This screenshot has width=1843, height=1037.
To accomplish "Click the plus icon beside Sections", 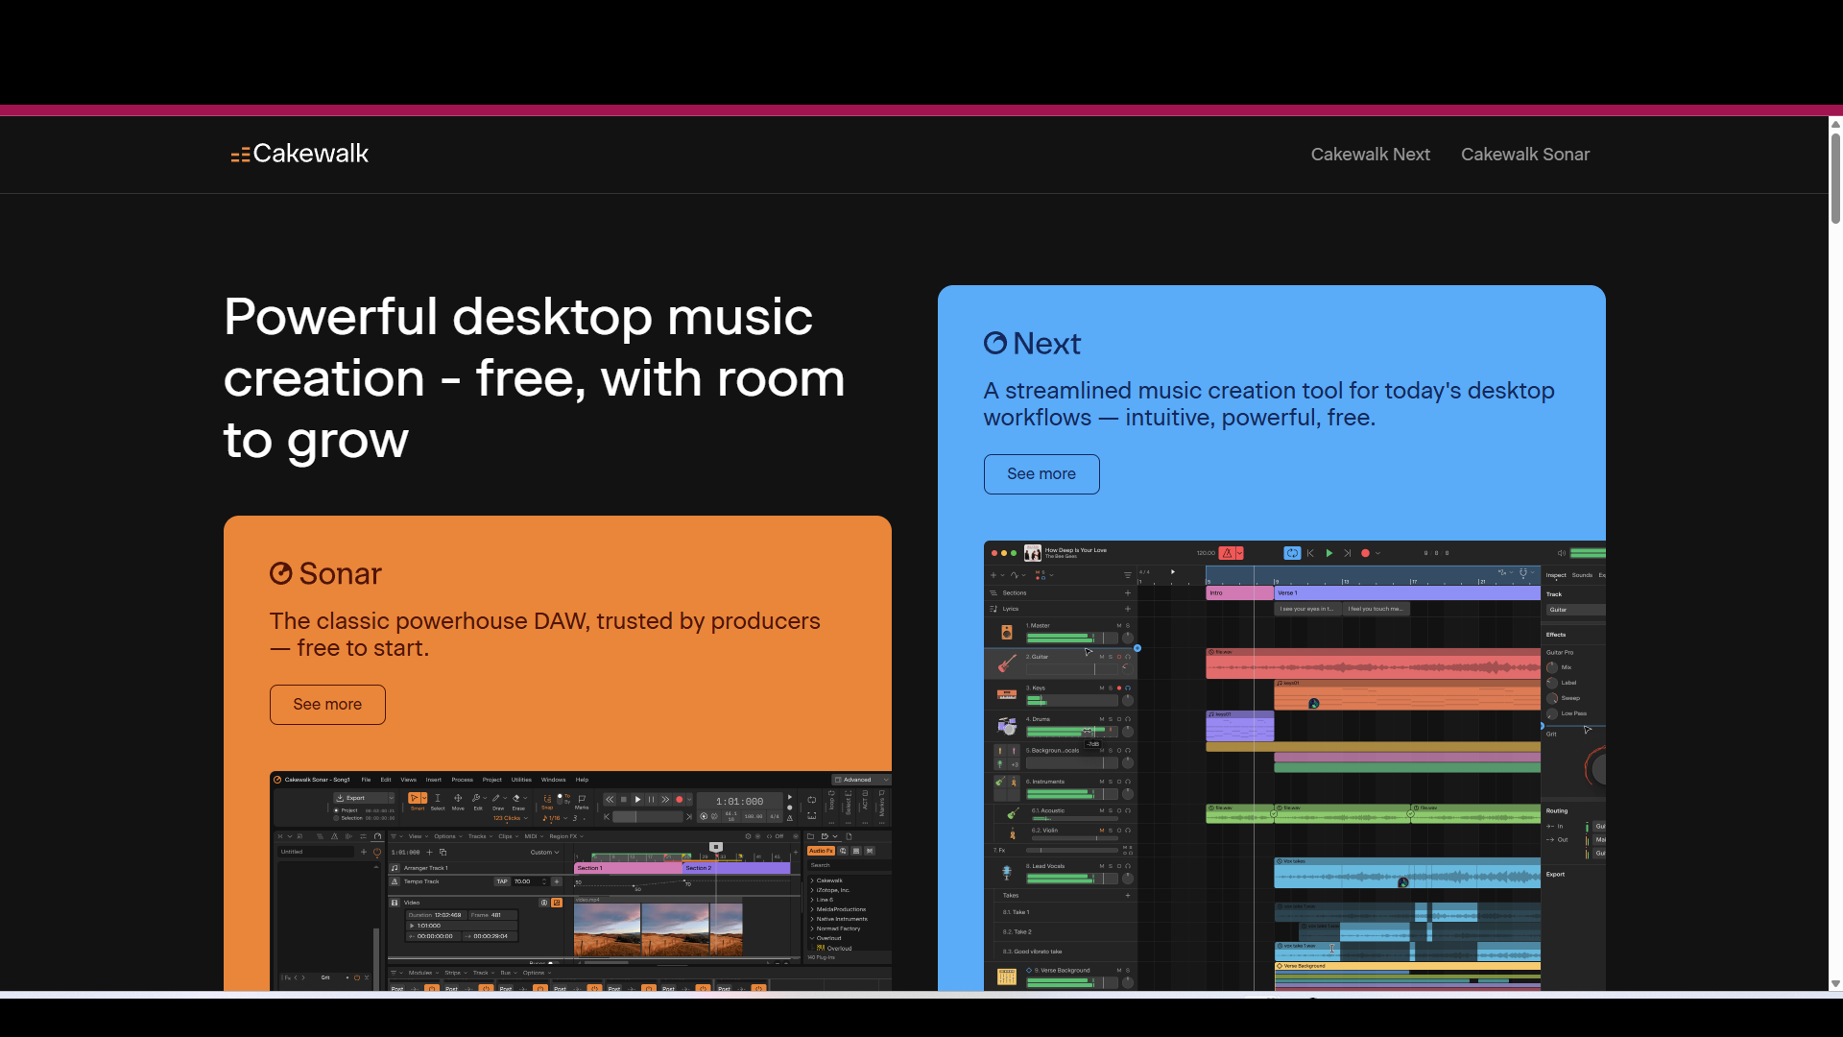I will (x=1128, y=593).
